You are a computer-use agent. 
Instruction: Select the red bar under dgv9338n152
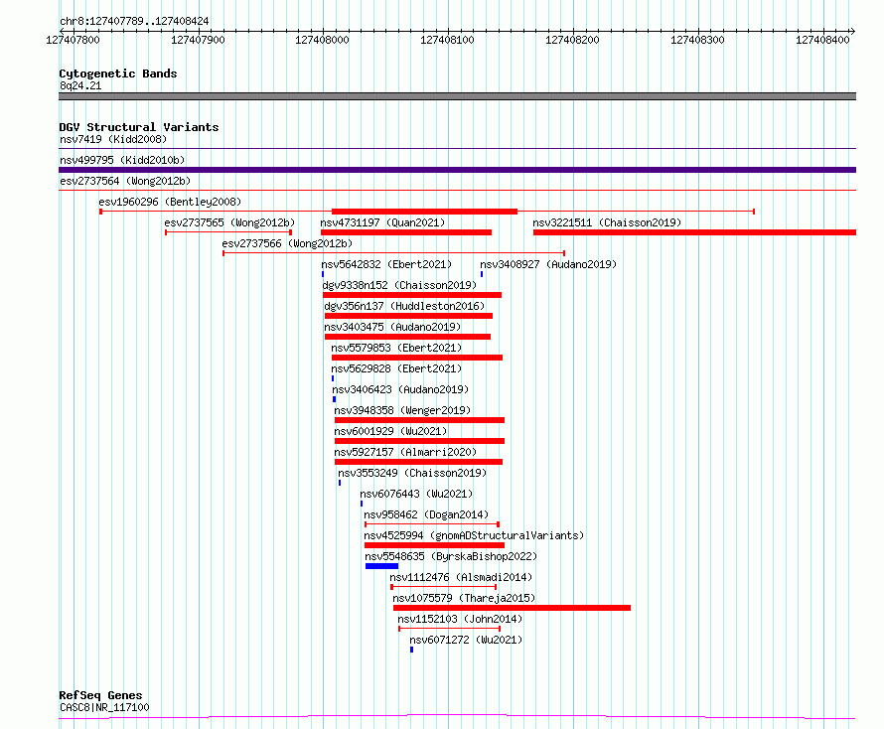click(x=412, y=295)
